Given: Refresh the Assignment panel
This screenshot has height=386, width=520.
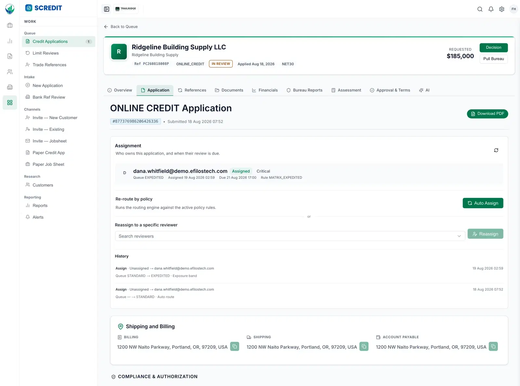Looking at the screenshot, I should [x=496, y=150].
